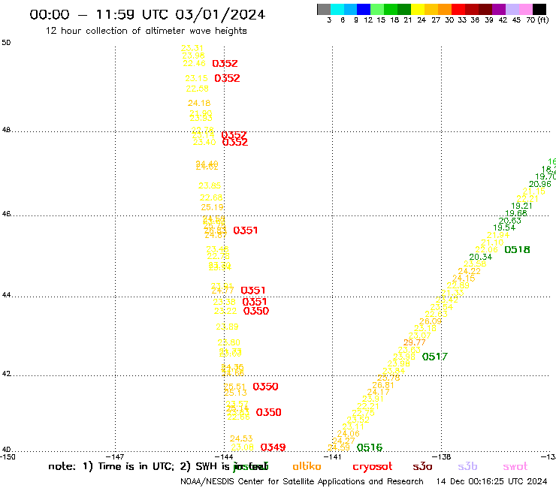Select the s3a satellite legend label

coord(422,466)
